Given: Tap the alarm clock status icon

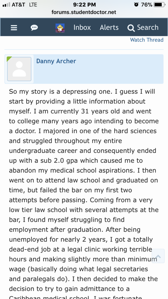Looking at the screenshot, I should [x=136, y=5].
